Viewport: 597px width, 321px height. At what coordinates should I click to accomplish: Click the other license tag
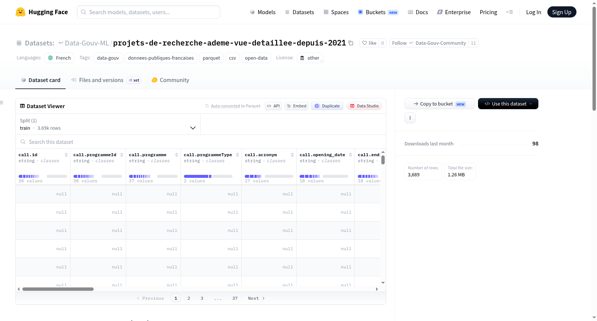tap(310, 58)
